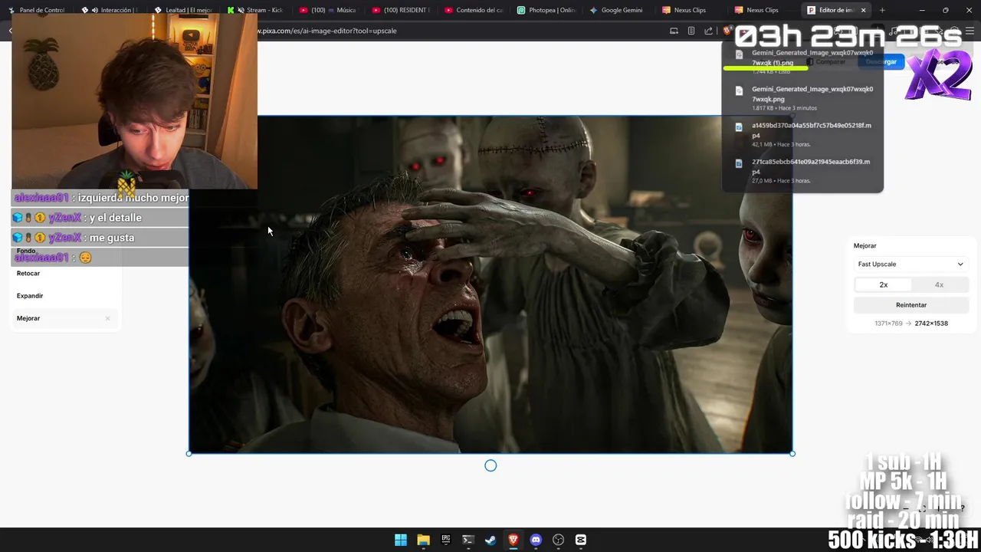
Task: Select the 2x upscale option
Action: pyautogui.click(x=883, y=284)
